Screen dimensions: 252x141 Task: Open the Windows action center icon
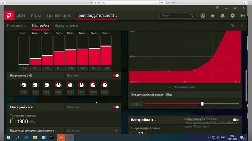(242, 137)
